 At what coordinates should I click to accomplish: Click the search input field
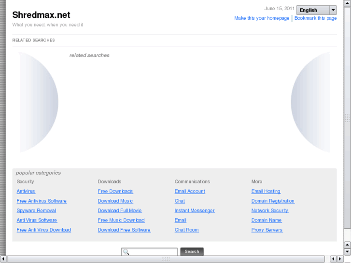[149, 251]
